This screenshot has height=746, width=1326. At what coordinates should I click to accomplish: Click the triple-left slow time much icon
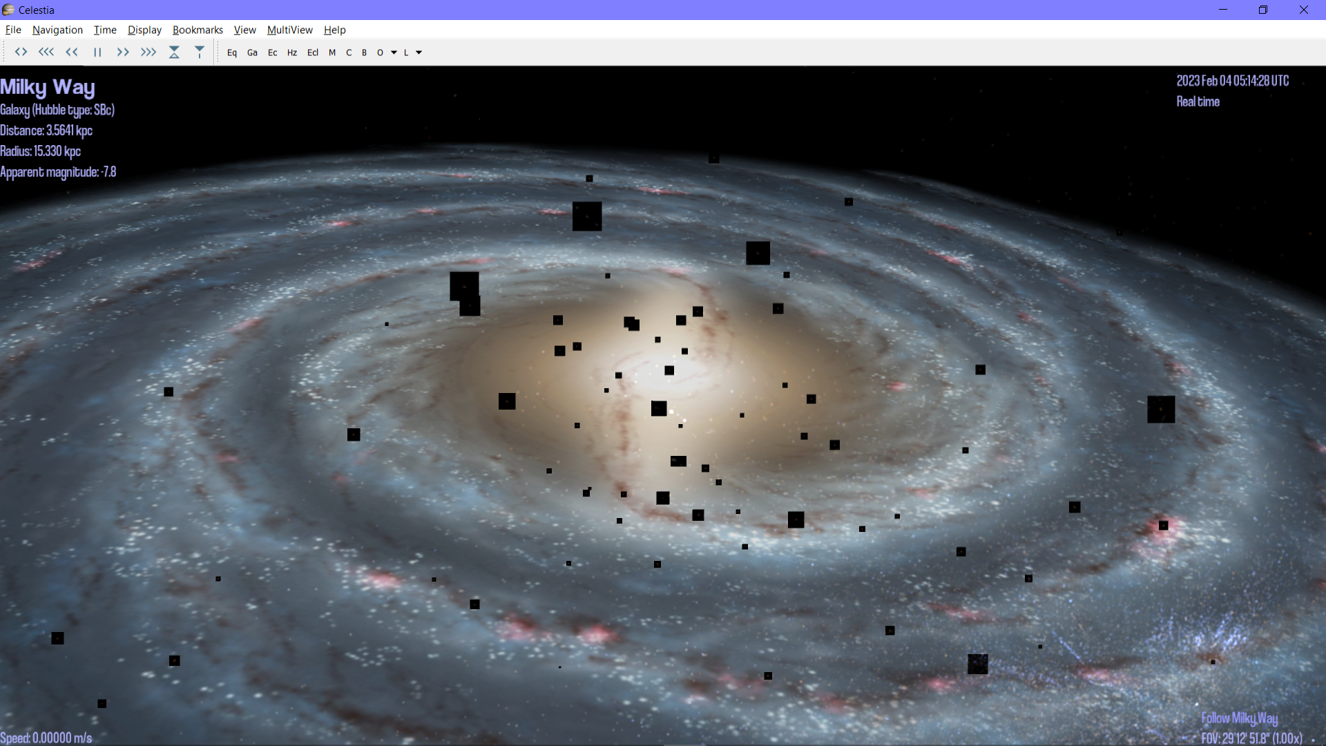46,52
